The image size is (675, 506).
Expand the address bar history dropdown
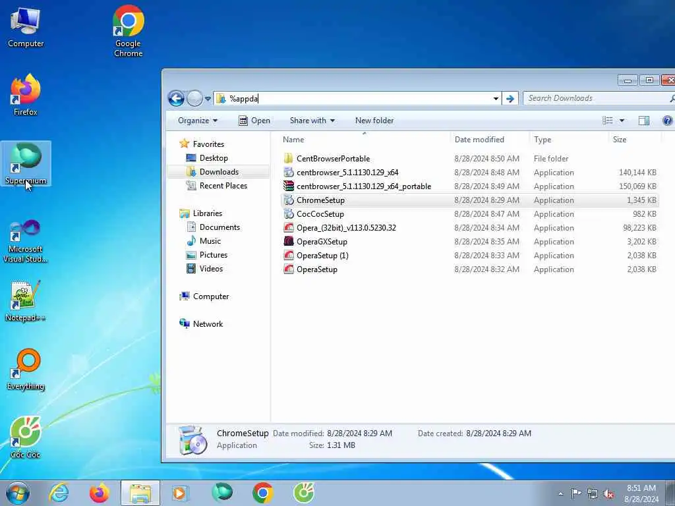496,99
